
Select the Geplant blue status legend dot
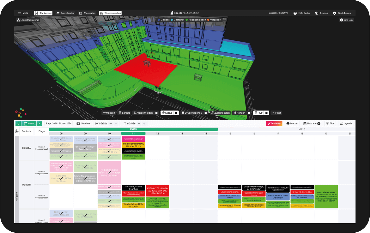tap(158, 20)
